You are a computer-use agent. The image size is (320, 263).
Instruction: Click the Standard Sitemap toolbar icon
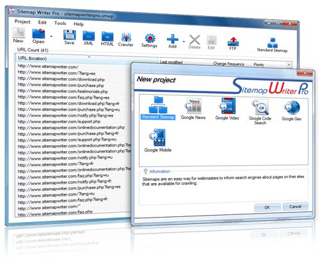click(x=272, y=45)
